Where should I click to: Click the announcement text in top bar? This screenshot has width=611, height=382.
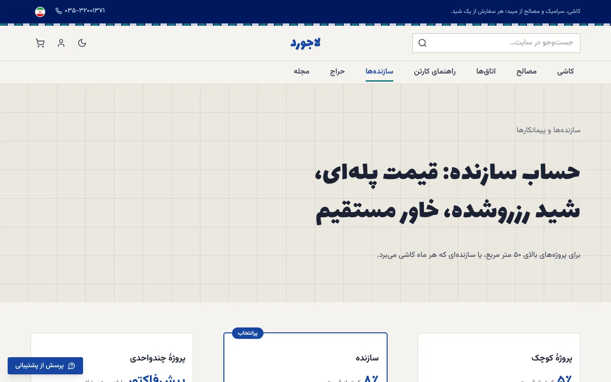[516, 11]
